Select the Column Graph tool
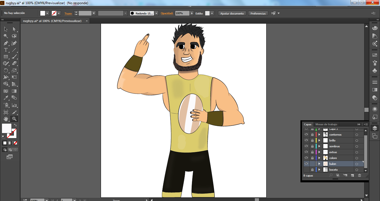The image size is (380, 201). (14, 105)
